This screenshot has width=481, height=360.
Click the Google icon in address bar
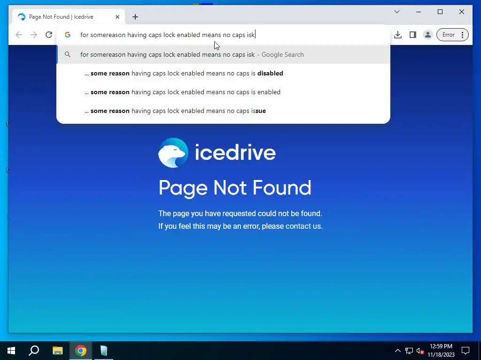[68, 35]
